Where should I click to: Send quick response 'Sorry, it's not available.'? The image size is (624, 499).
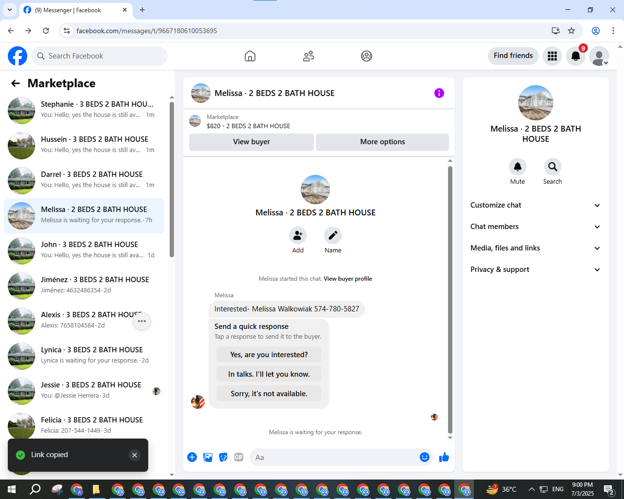click(269, 394)
